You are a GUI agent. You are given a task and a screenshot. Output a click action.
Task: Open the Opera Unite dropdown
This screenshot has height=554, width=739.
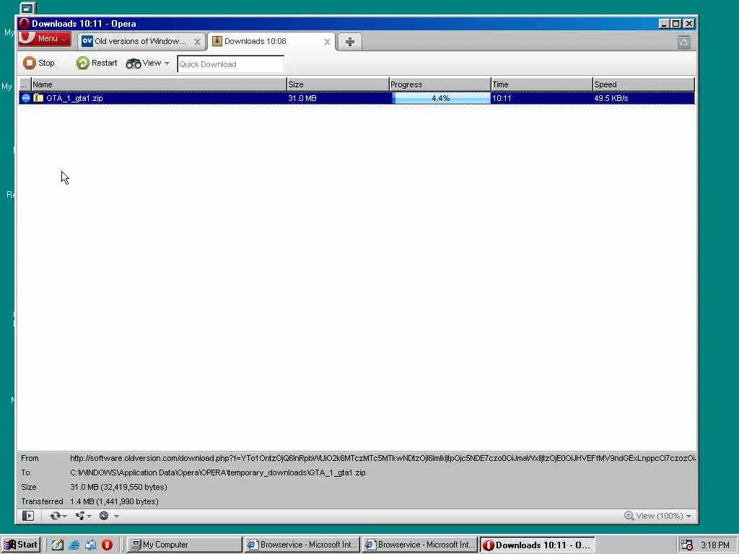point(83,516)
